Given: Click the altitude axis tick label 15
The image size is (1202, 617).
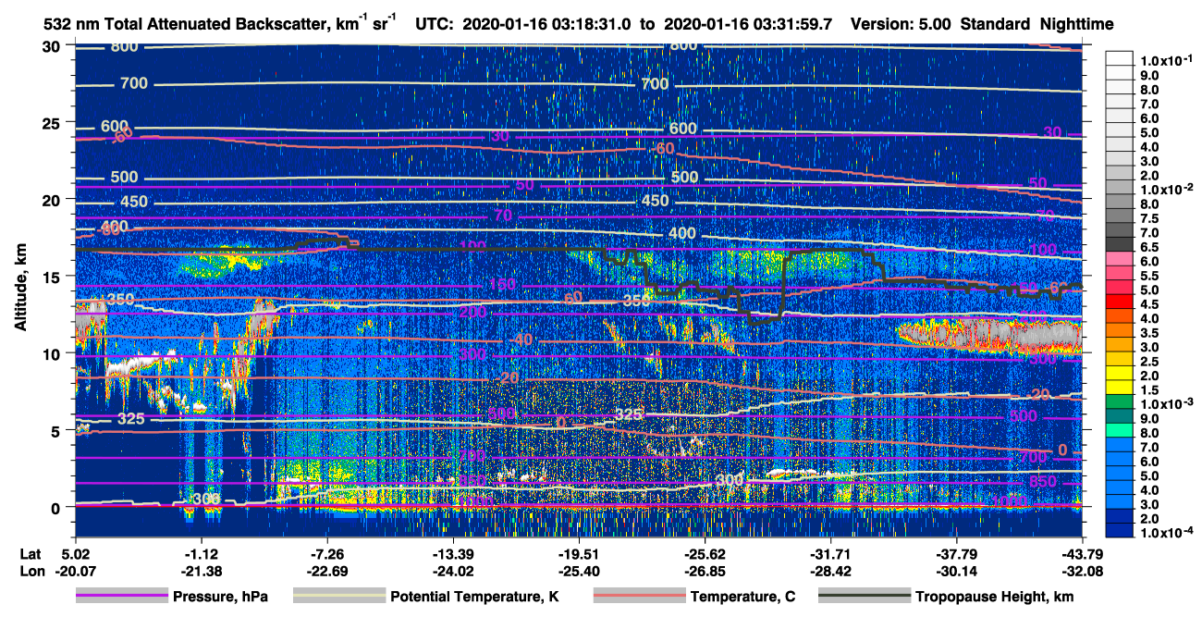Looking at the screenshot, I should click(54, 277).
